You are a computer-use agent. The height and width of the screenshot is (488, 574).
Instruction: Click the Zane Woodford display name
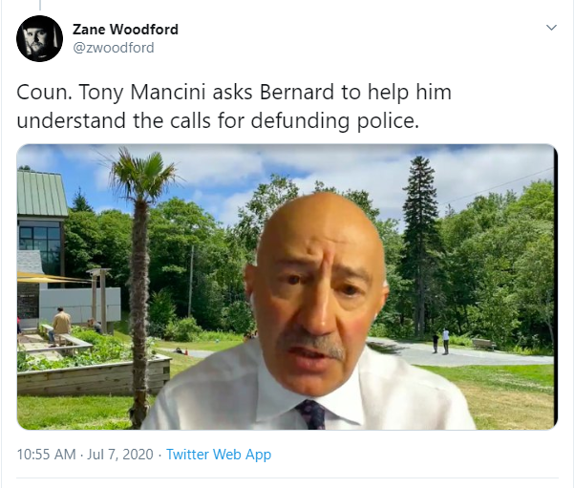click(125, 30)
